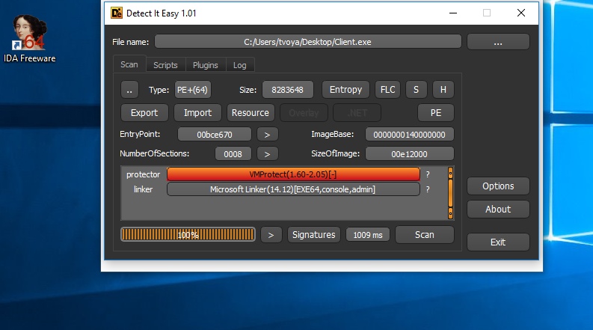Click the 'linker' row label
Image resolution: width=593 pixels, height=330 pixels.
coord(143,189)
